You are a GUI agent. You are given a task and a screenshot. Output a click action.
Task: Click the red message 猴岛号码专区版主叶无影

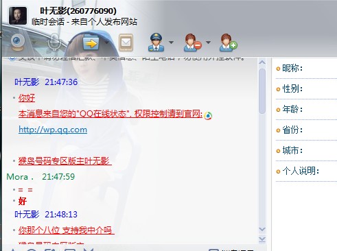pos(65,161)
